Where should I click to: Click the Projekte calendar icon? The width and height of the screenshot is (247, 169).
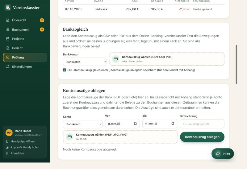[7, 39]
